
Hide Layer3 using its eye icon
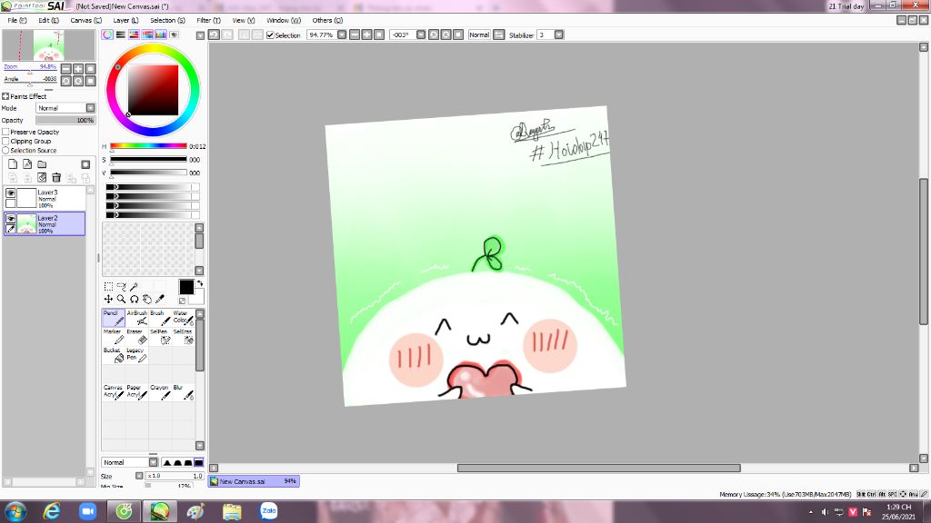[x=11, y=193]
